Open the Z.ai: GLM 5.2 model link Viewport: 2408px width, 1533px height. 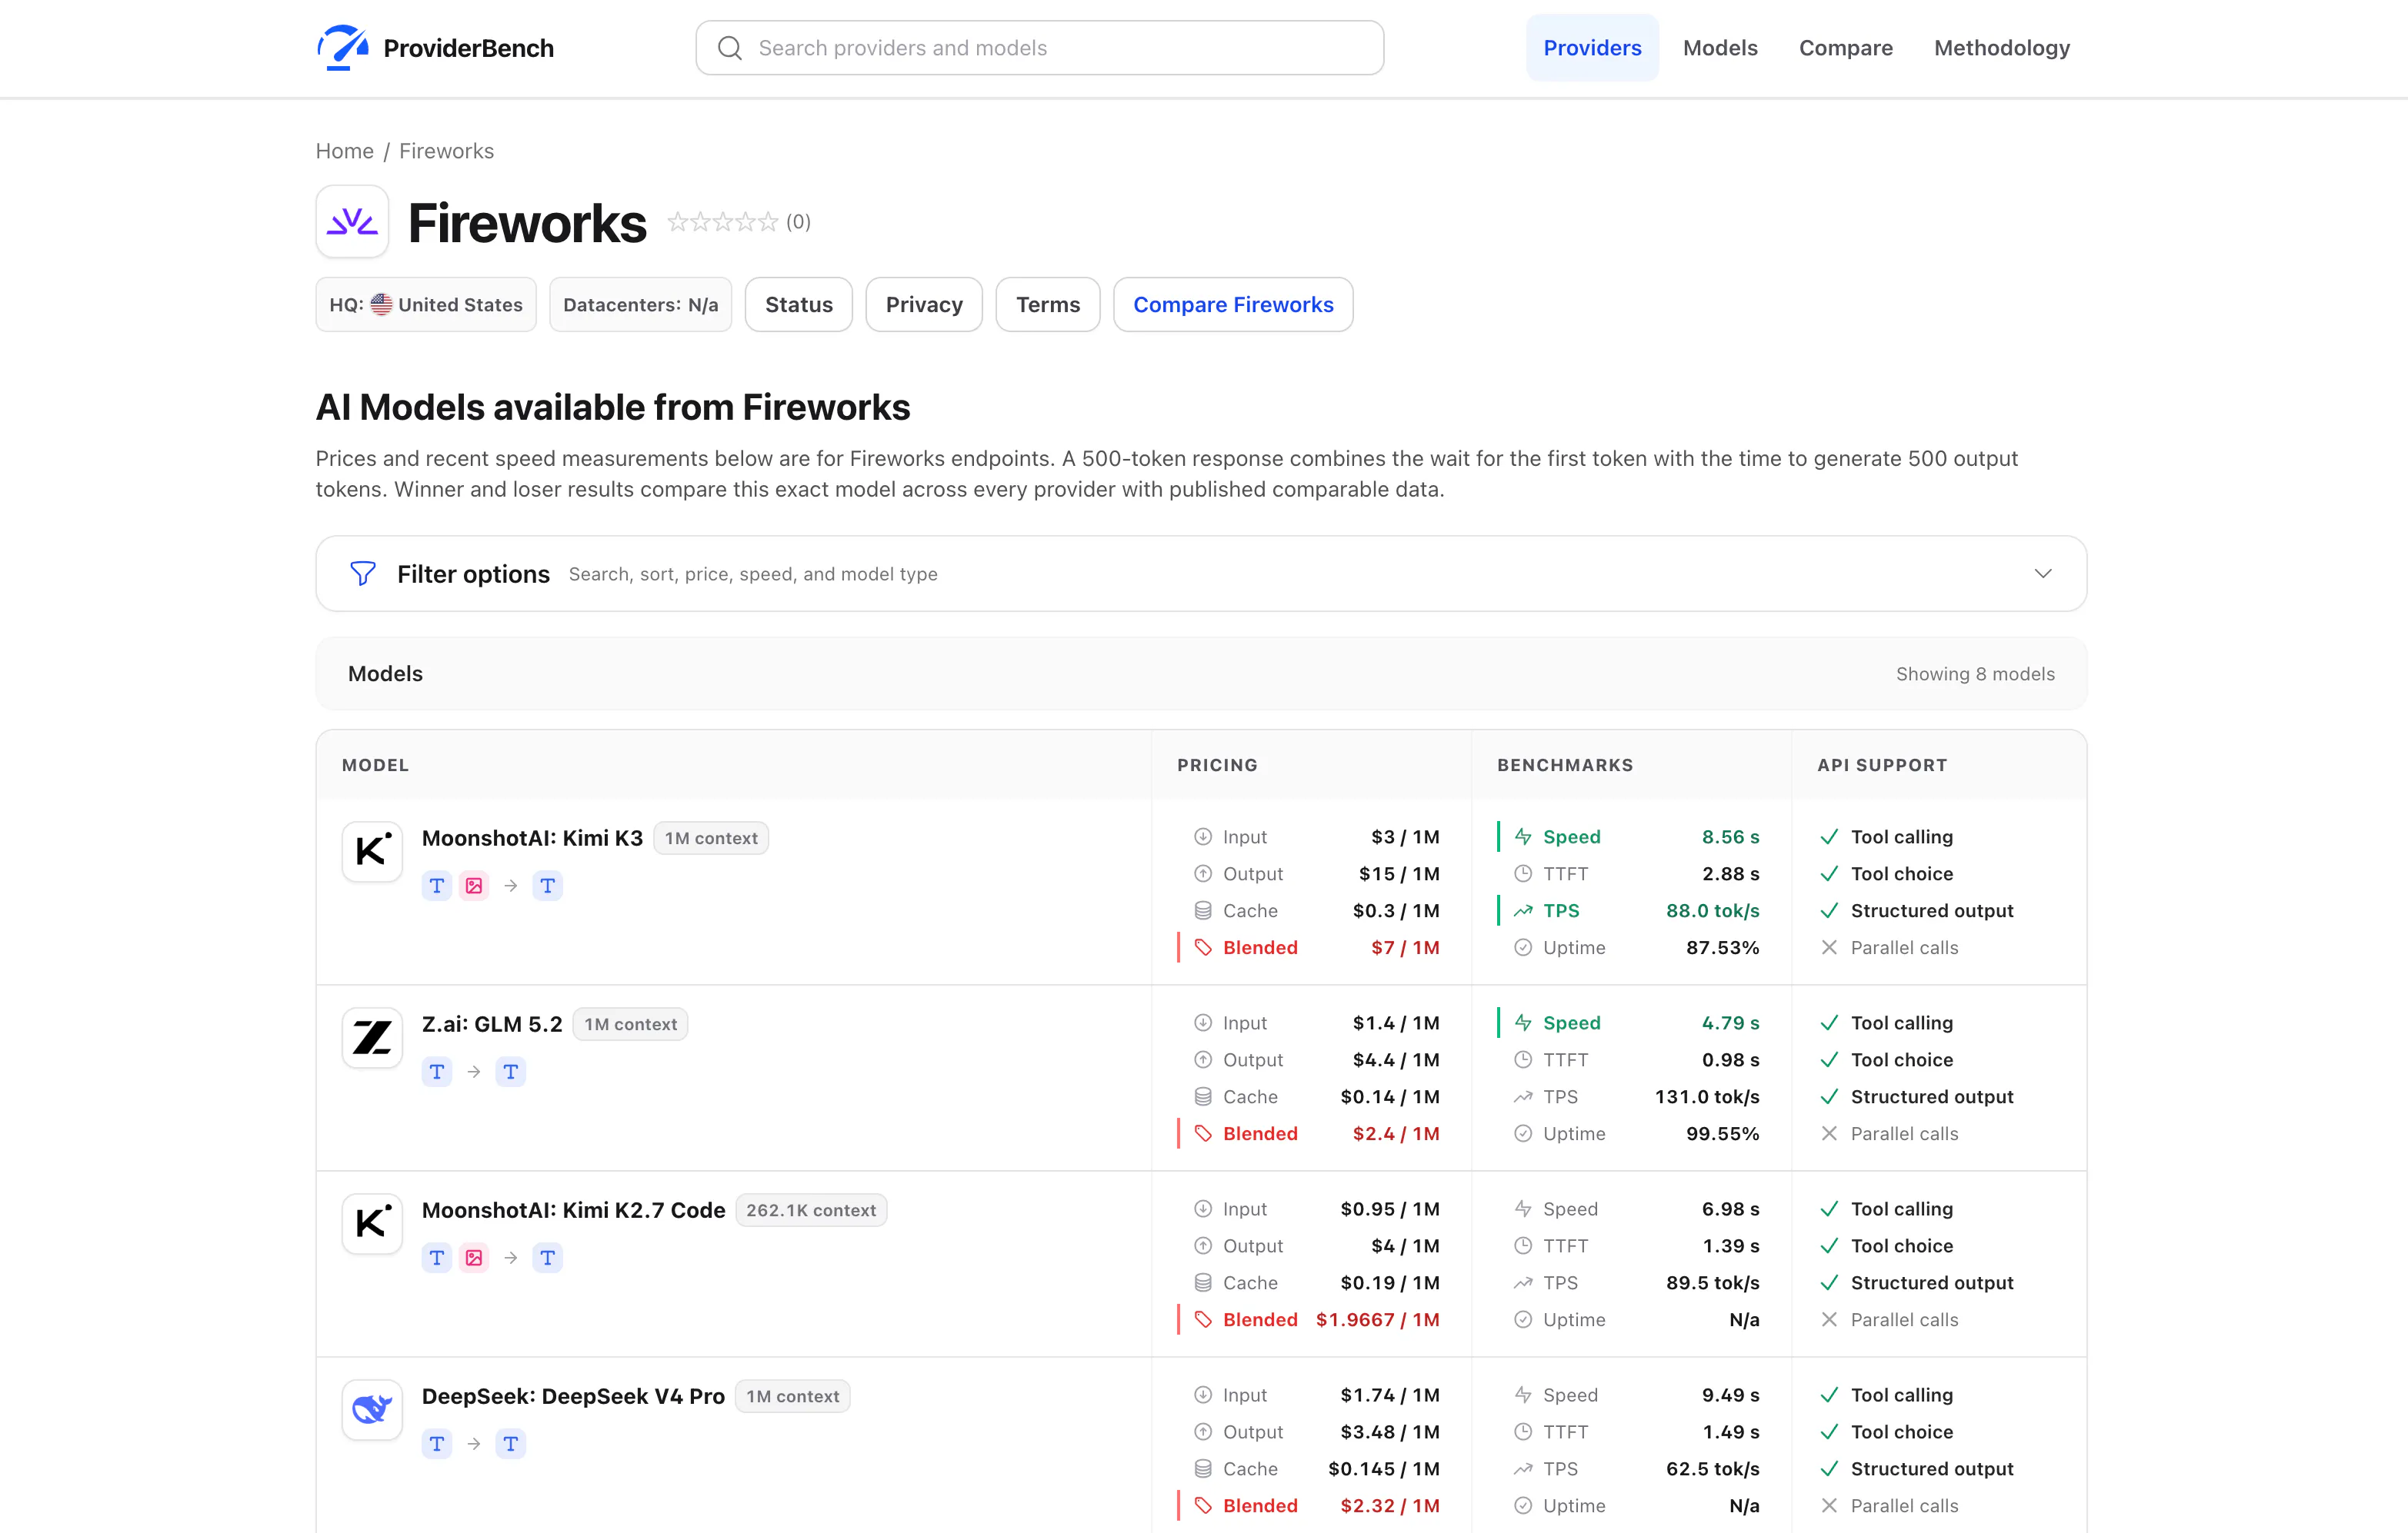pyautogui.click(x=492, y=1023)
